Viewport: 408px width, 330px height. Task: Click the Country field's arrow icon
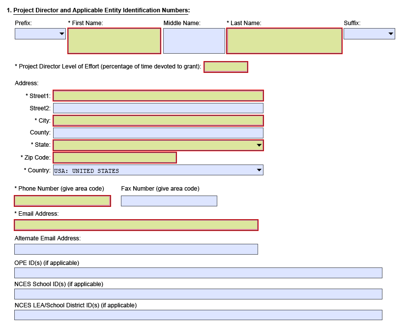tap(258, 169)
